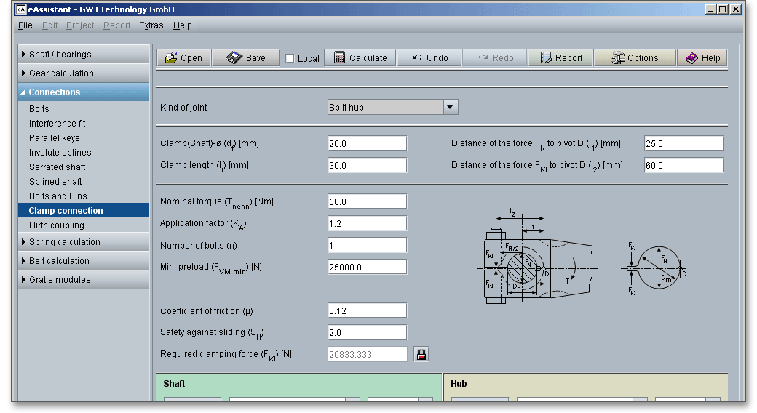The image size is (757, 413).
Task: Click the Save disk icon
Action: coord(233,58)
